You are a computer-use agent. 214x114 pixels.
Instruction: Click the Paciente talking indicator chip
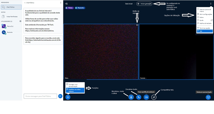click(80, 8)
